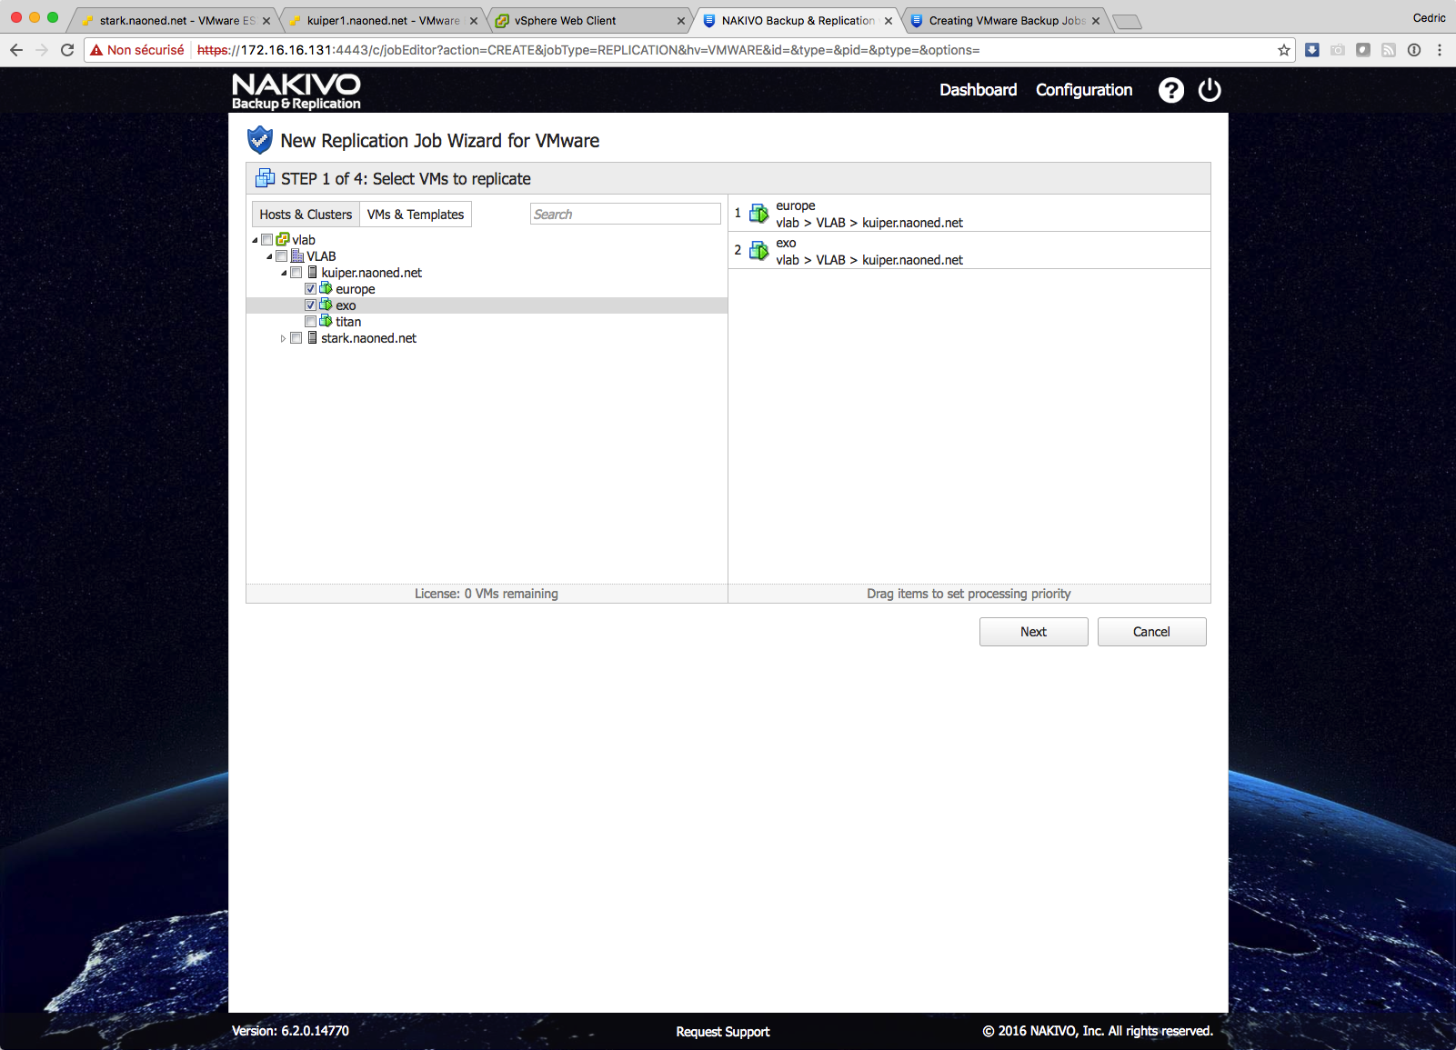
Task: Click the browser back arrow
Action: [x=16, y=50]
